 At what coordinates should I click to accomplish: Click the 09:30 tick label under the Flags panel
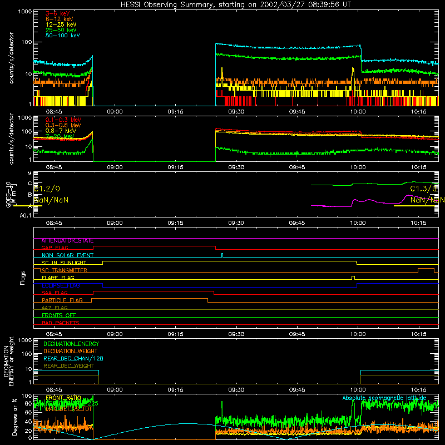point(236,334)
